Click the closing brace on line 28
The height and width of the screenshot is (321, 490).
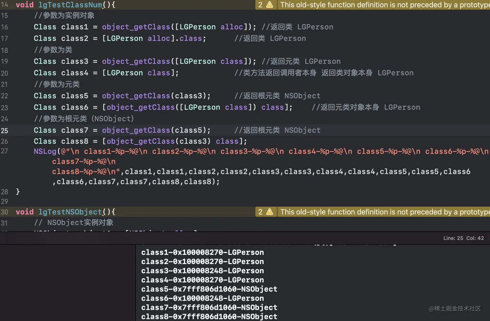[x=18, y=192]
